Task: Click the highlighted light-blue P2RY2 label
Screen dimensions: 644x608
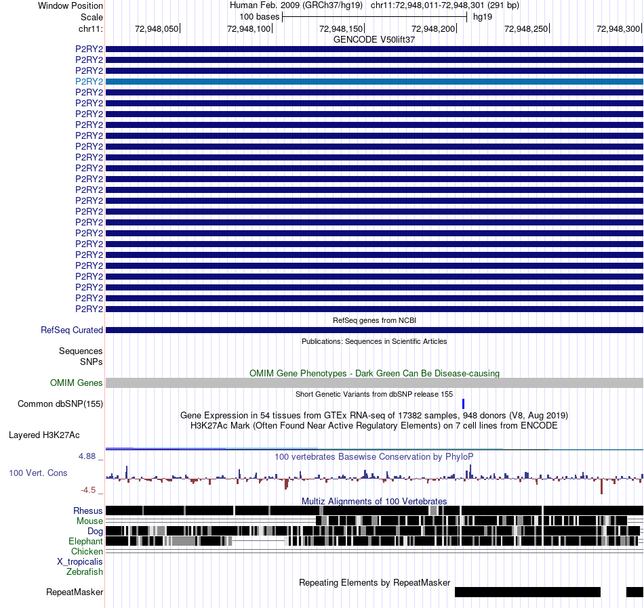Action: point(89,82)
